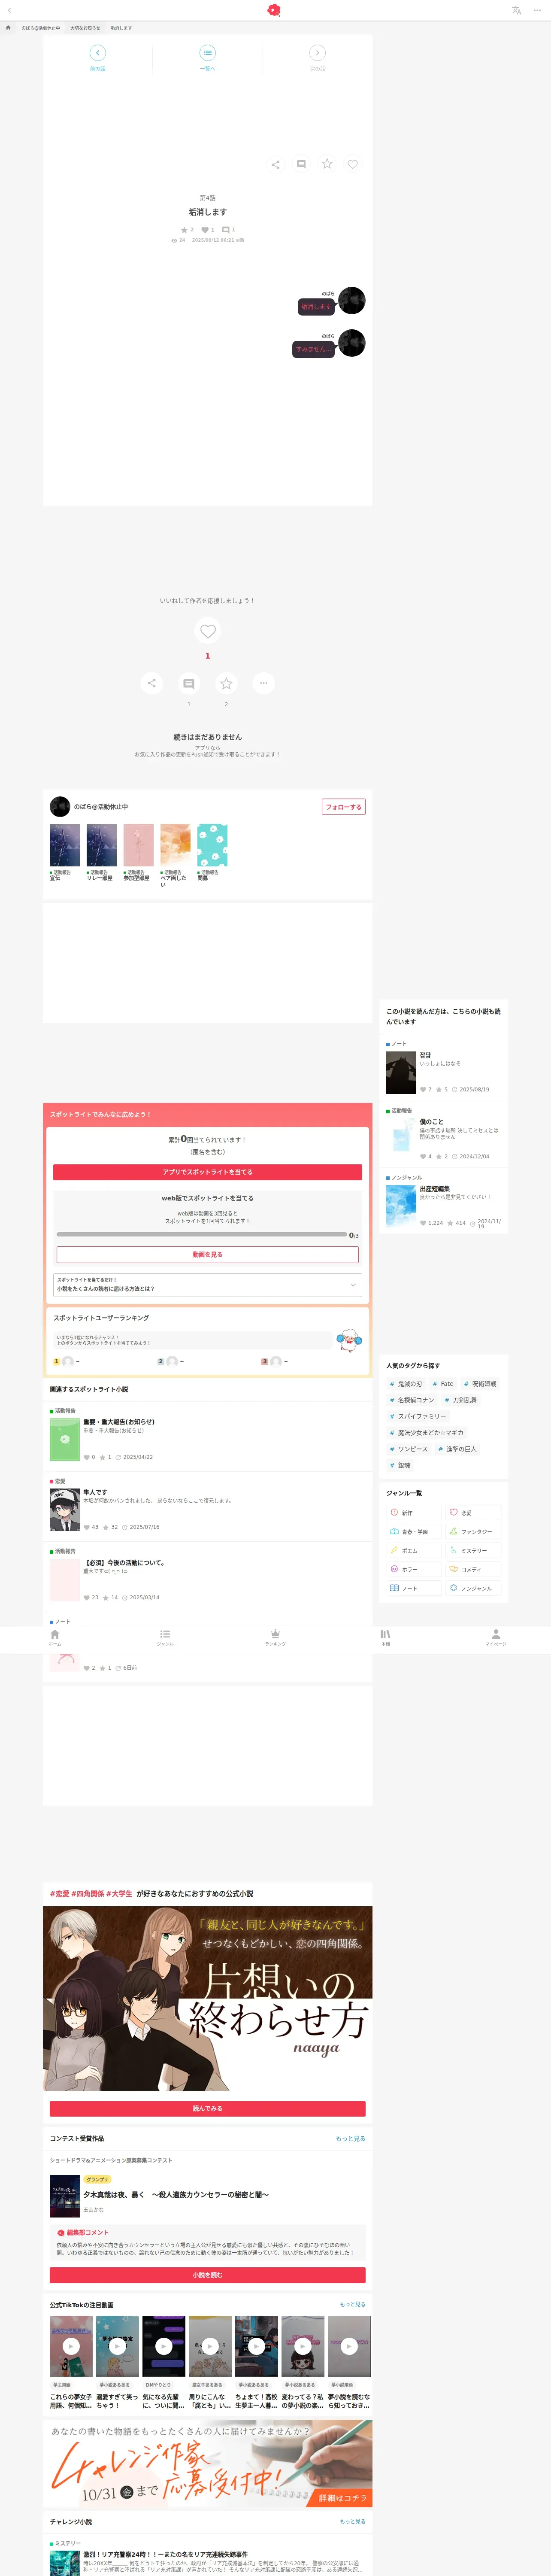Viewport: 551px width, 2576px height.
Task: Open the コメディ genre icon
Action: tap(454, 1569)
